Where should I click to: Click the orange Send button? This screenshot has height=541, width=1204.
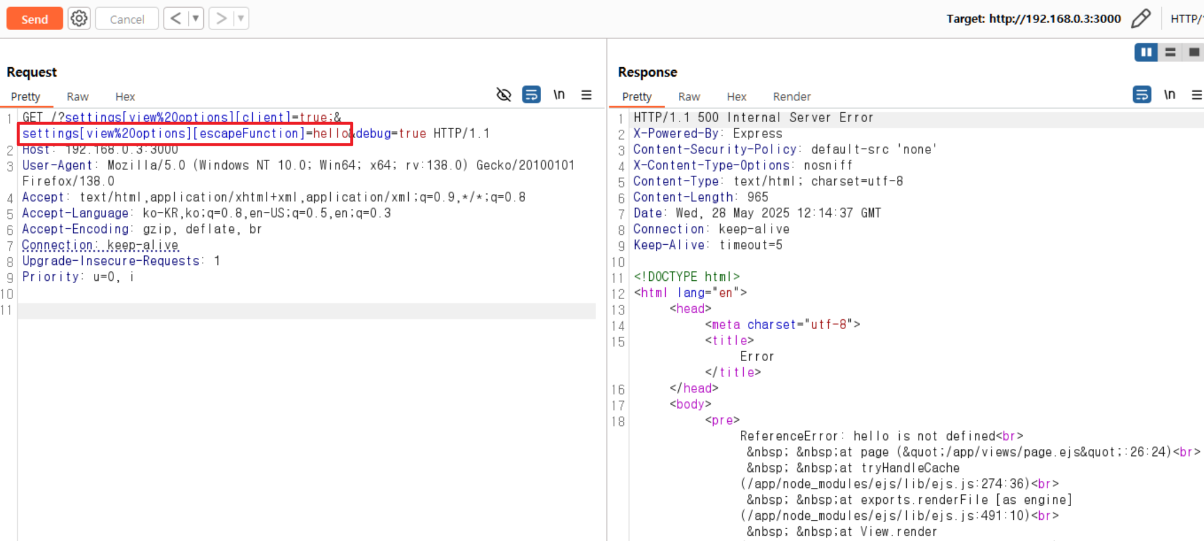[34, 19]
